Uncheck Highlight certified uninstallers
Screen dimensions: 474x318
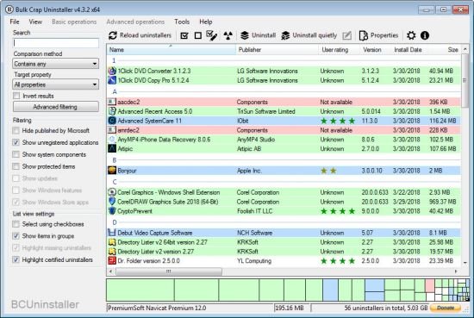pyautogui.click(x=16, y=259)
